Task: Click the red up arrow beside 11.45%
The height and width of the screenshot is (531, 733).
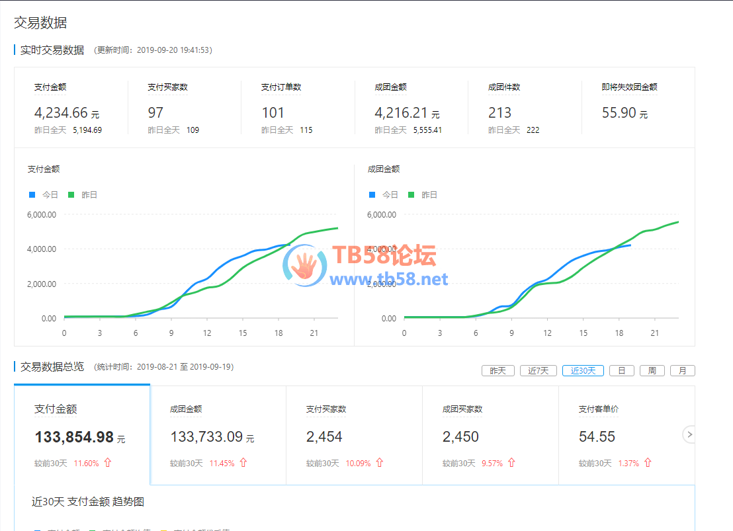Action: click(243, 463)
